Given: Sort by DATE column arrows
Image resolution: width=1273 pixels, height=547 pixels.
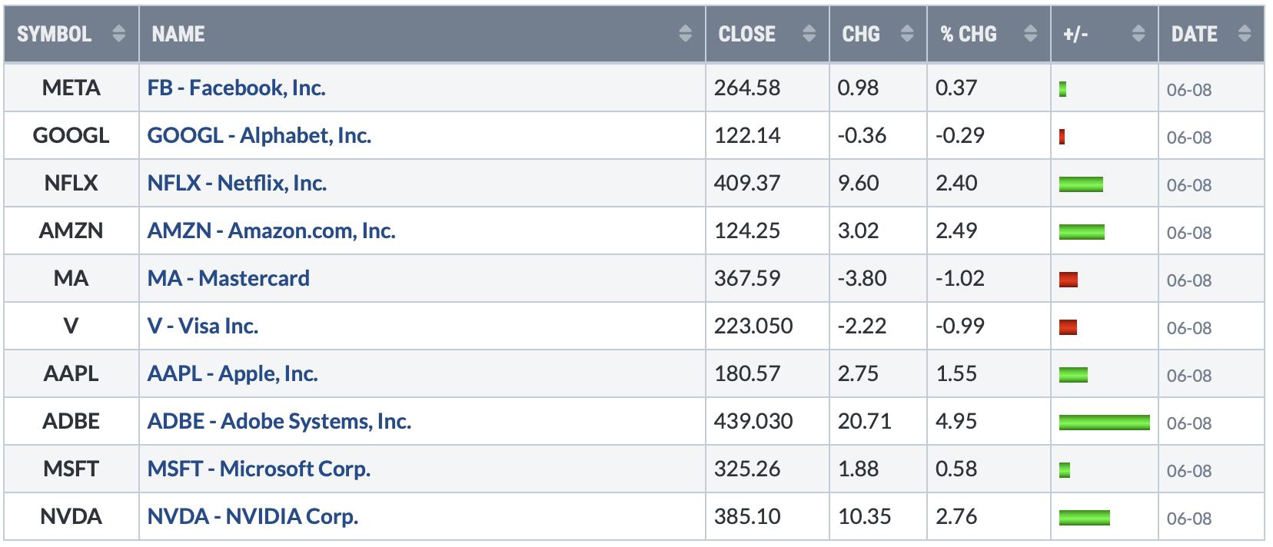Looking at the screenshot, I should 1245,34.
